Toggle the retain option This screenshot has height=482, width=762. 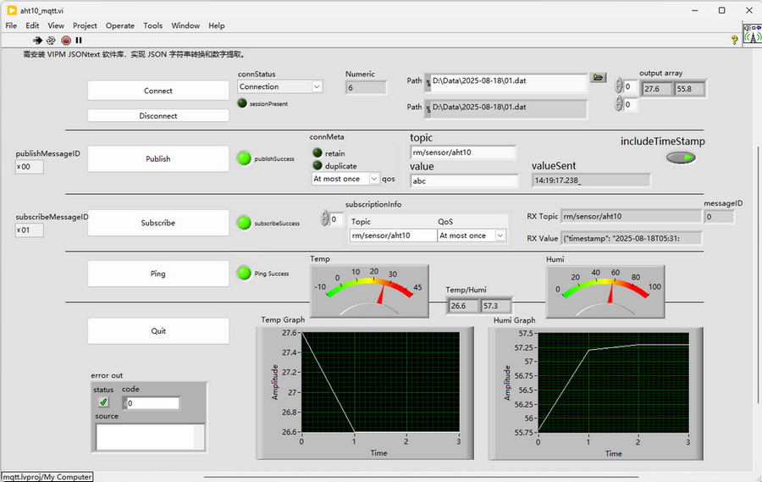[x=317, y=152]
